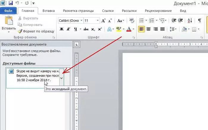Toggle strikethrough abc formatting
The image size is (208, 130).
[x=86, y=29]
